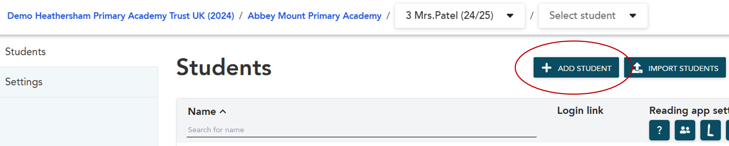Click the ADD STUDENT button
The image size is (729, 146).
[x=576, y=68]
